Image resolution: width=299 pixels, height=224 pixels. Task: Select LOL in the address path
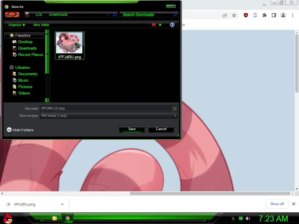point(39,15)
